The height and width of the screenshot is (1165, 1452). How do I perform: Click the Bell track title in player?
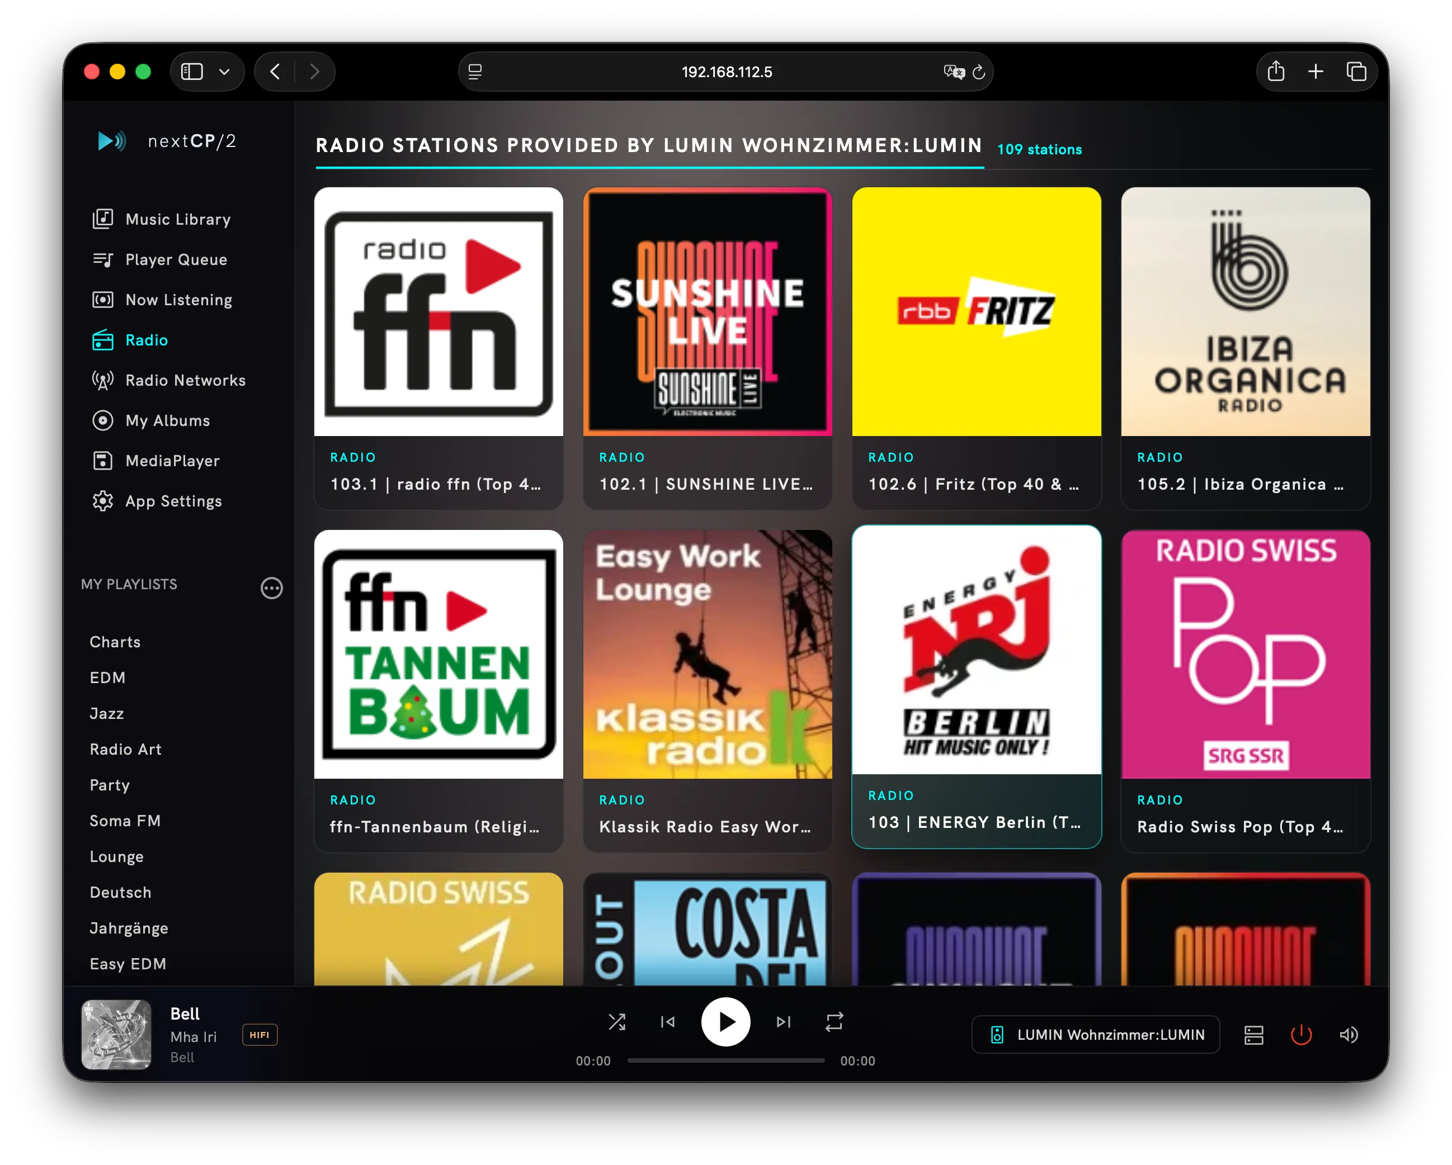(x=185, y=1014)
